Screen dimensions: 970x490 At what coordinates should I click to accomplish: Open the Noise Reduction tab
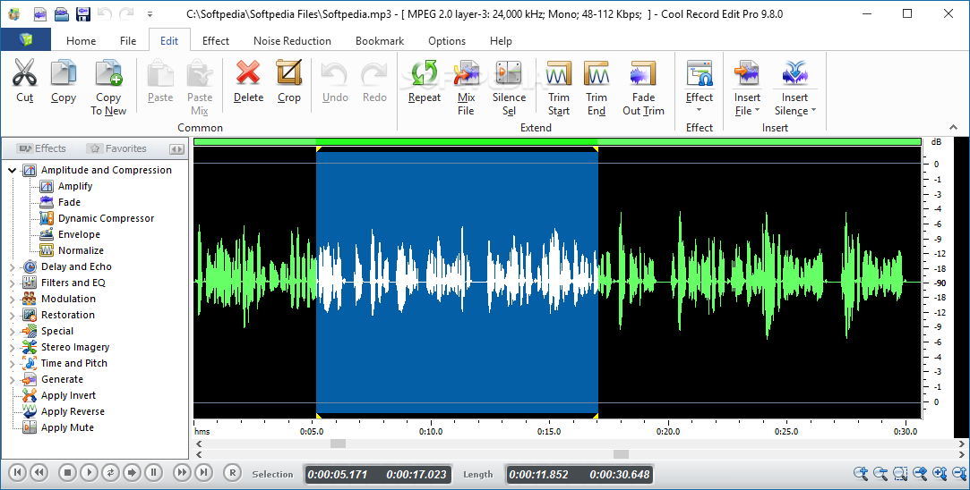coord(292,41)
